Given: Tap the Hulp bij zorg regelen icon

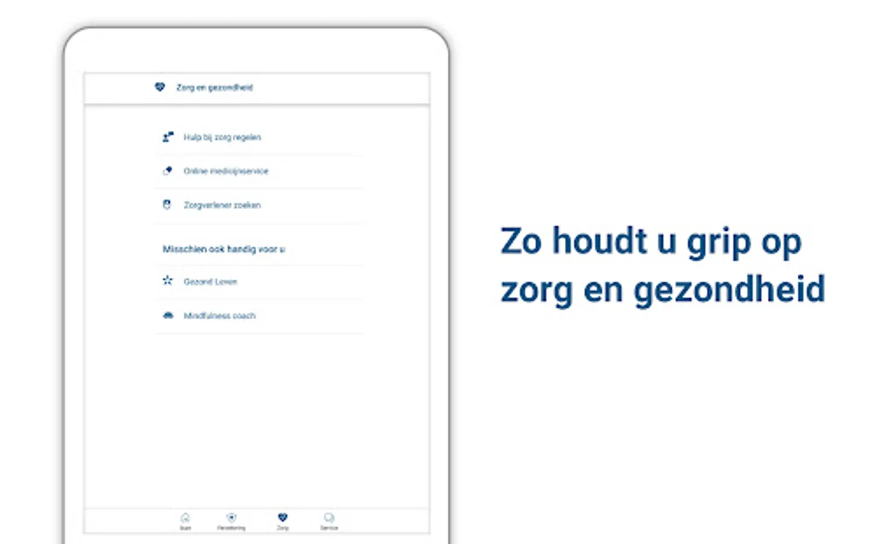Looking at the screenshot, I should click(168, 137).
